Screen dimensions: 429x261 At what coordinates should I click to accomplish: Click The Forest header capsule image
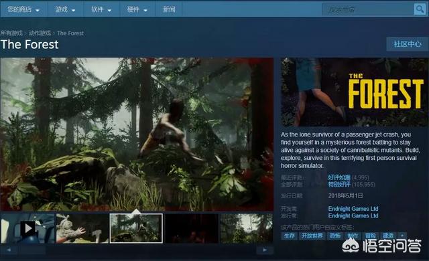click(x=355, y=92)
